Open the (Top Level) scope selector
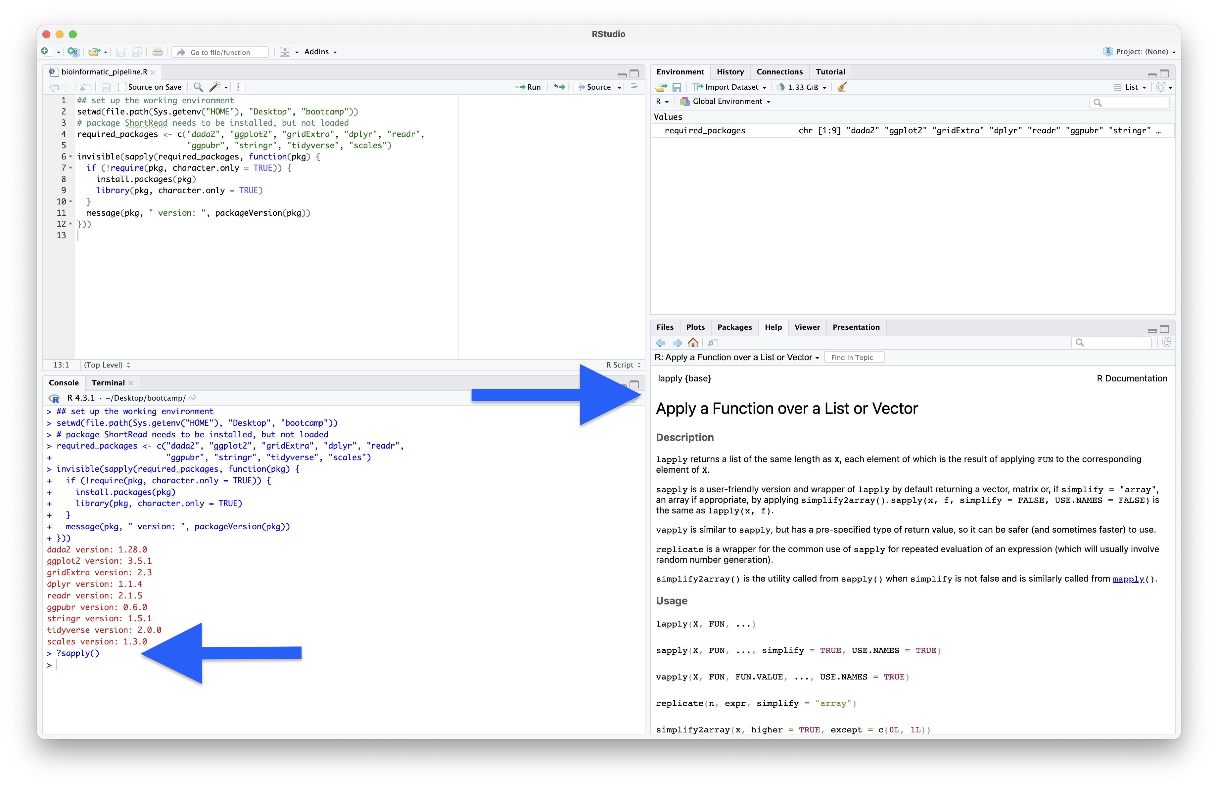Screen dimensions: 1218x788 107,365
